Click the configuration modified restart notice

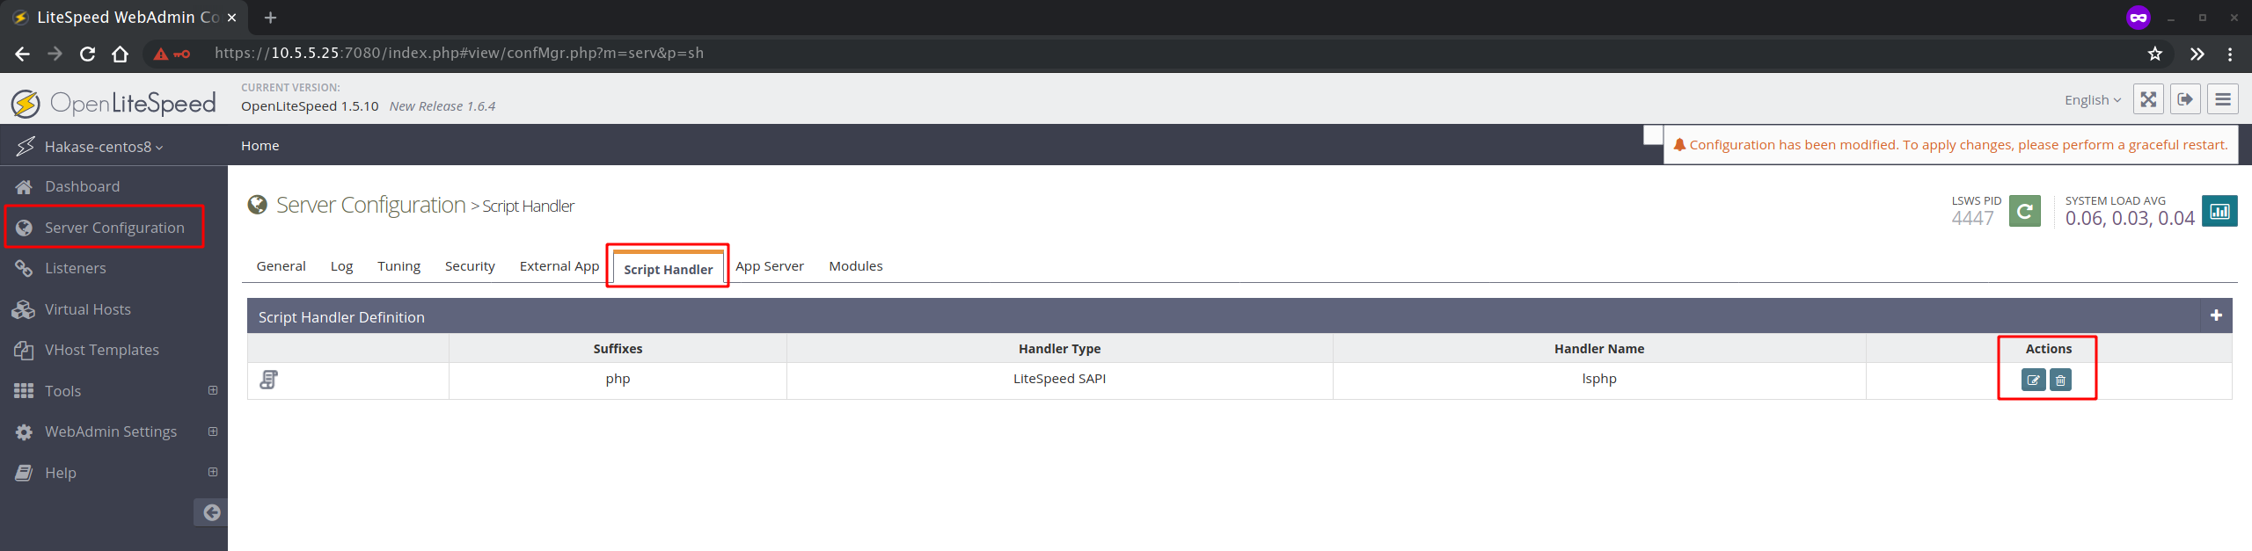pyautogui.click(x=1950, y=145)
